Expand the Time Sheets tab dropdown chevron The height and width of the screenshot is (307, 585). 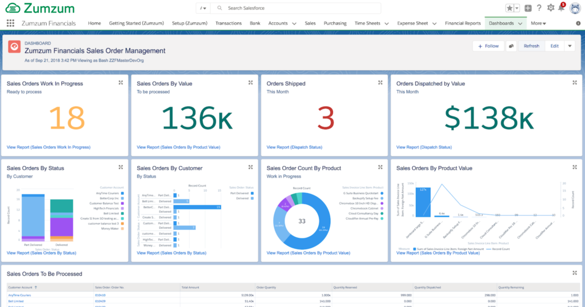387,23
